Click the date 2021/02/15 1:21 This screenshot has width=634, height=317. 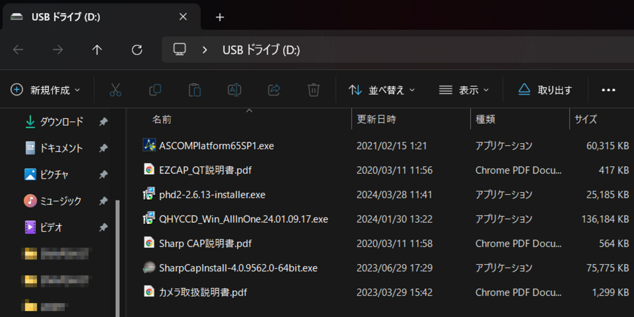point(392,146)
